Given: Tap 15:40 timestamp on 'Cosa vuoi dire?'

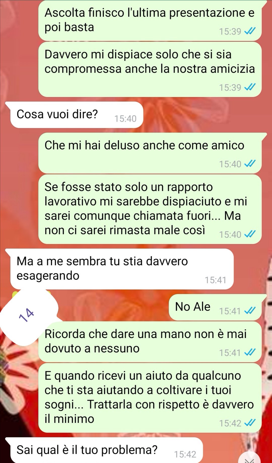Looking at the screenshot, I should coord(125,119).
